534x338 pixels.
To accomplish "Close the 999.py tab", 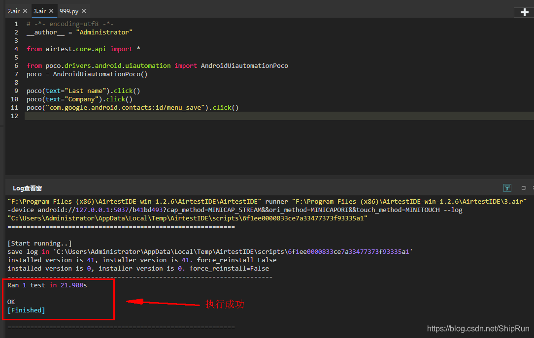I will click(84, 11).
